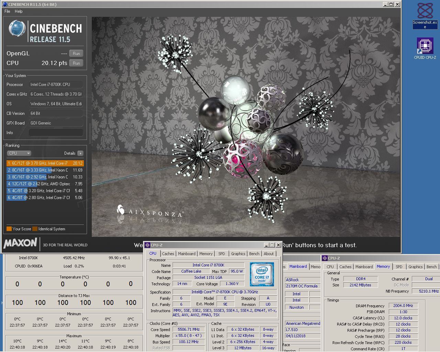Switch to Memory tab in front CPU-Z
The image size is (440, 352).
click(206, 254)
